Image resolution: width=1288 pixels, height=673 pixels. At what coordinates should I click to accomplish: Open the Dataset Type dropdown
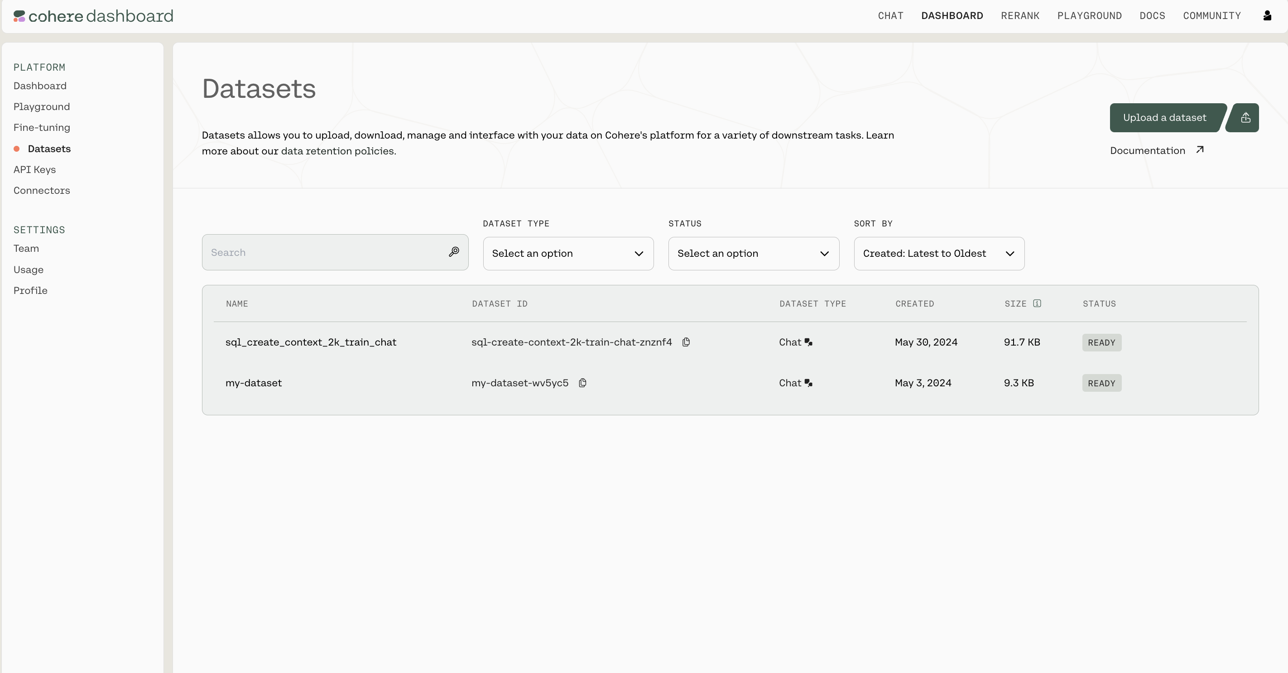(x=567, y=254)
